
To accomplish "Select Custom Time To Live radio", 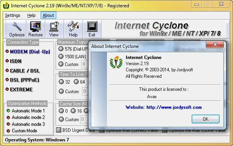I will click(61, 91).
